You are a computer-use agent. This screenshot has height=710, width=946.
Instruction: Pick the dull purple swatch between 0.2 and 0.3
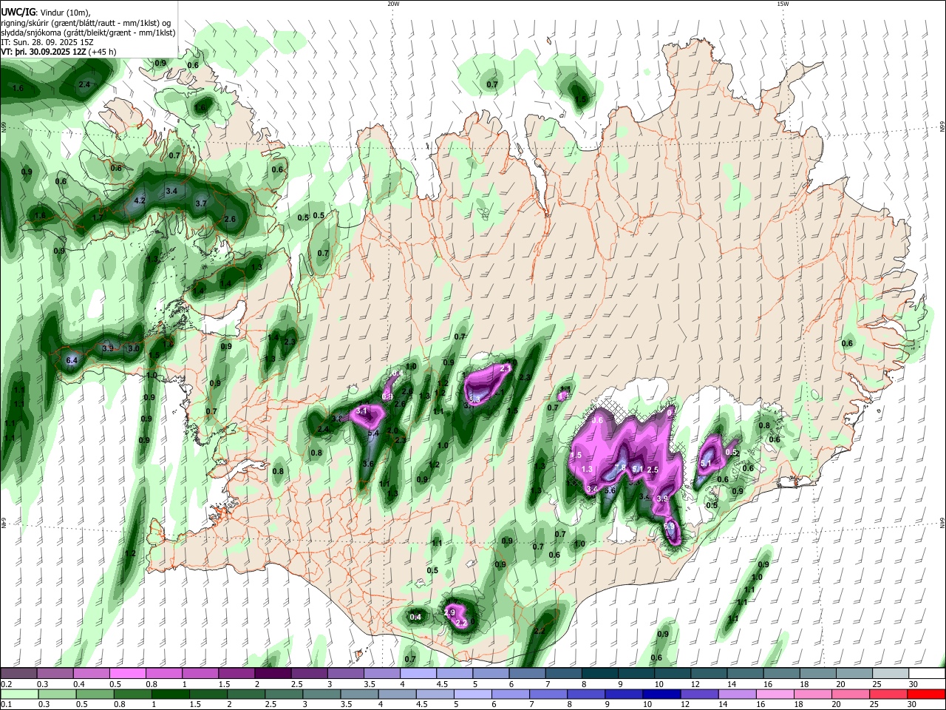(x=18, y=674)
